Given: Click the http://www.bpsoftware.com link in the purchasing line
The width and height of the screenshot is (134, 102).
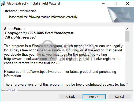Looking at the screenshot, I should click(43, 72).
